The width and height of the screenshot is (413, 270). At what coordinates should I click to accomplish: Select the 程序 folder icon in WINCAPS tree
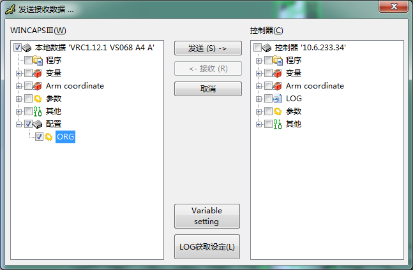point(38,60)
